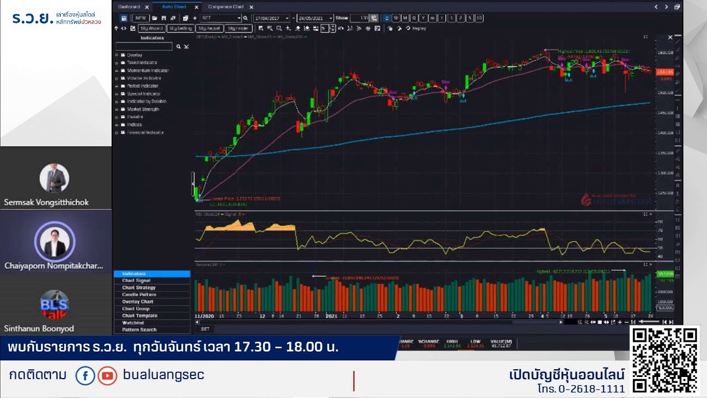Click the magnifier in Indicators search

pyautogui.click(x=178, y=47)
